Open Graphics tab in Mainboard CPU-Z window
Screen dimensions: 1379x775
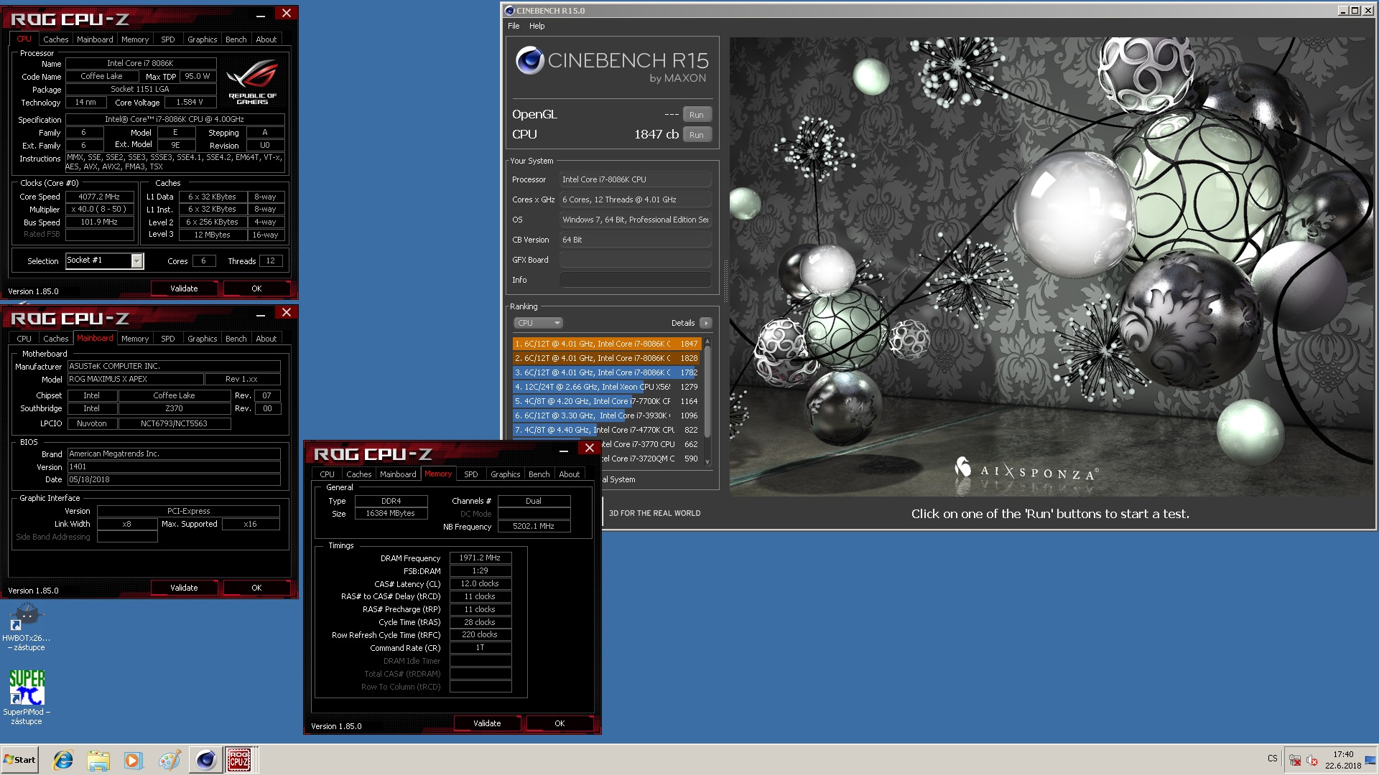coord(202,339)
